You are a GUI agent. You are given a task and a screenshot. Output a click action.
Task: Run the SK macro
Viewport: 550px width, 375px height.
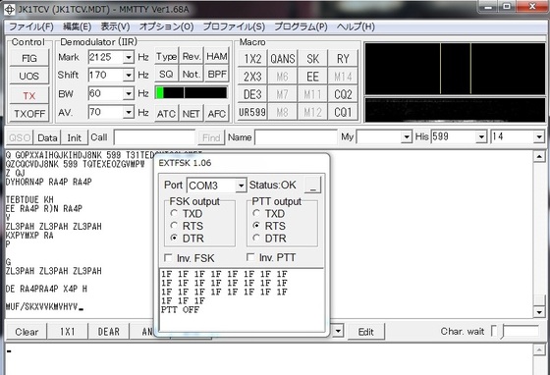pos(312,59)
